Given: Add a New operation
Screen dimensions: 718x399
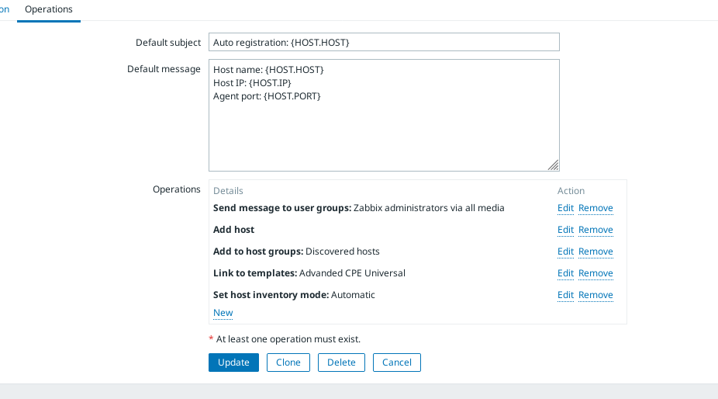Looking at the screenshot, I should [x=223, y=313].
